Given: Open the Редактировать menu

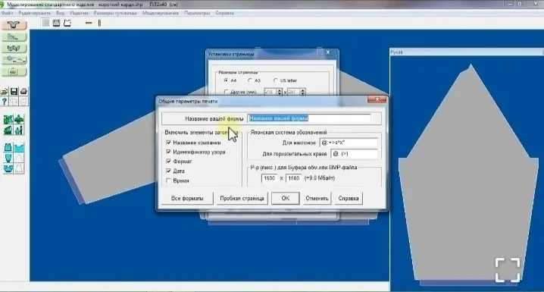Looking at the screenshot, I should click(x=35, y=13).
